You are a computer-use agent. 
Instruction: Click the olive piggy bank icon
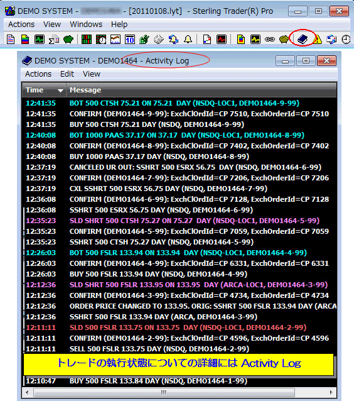[284, 40]
